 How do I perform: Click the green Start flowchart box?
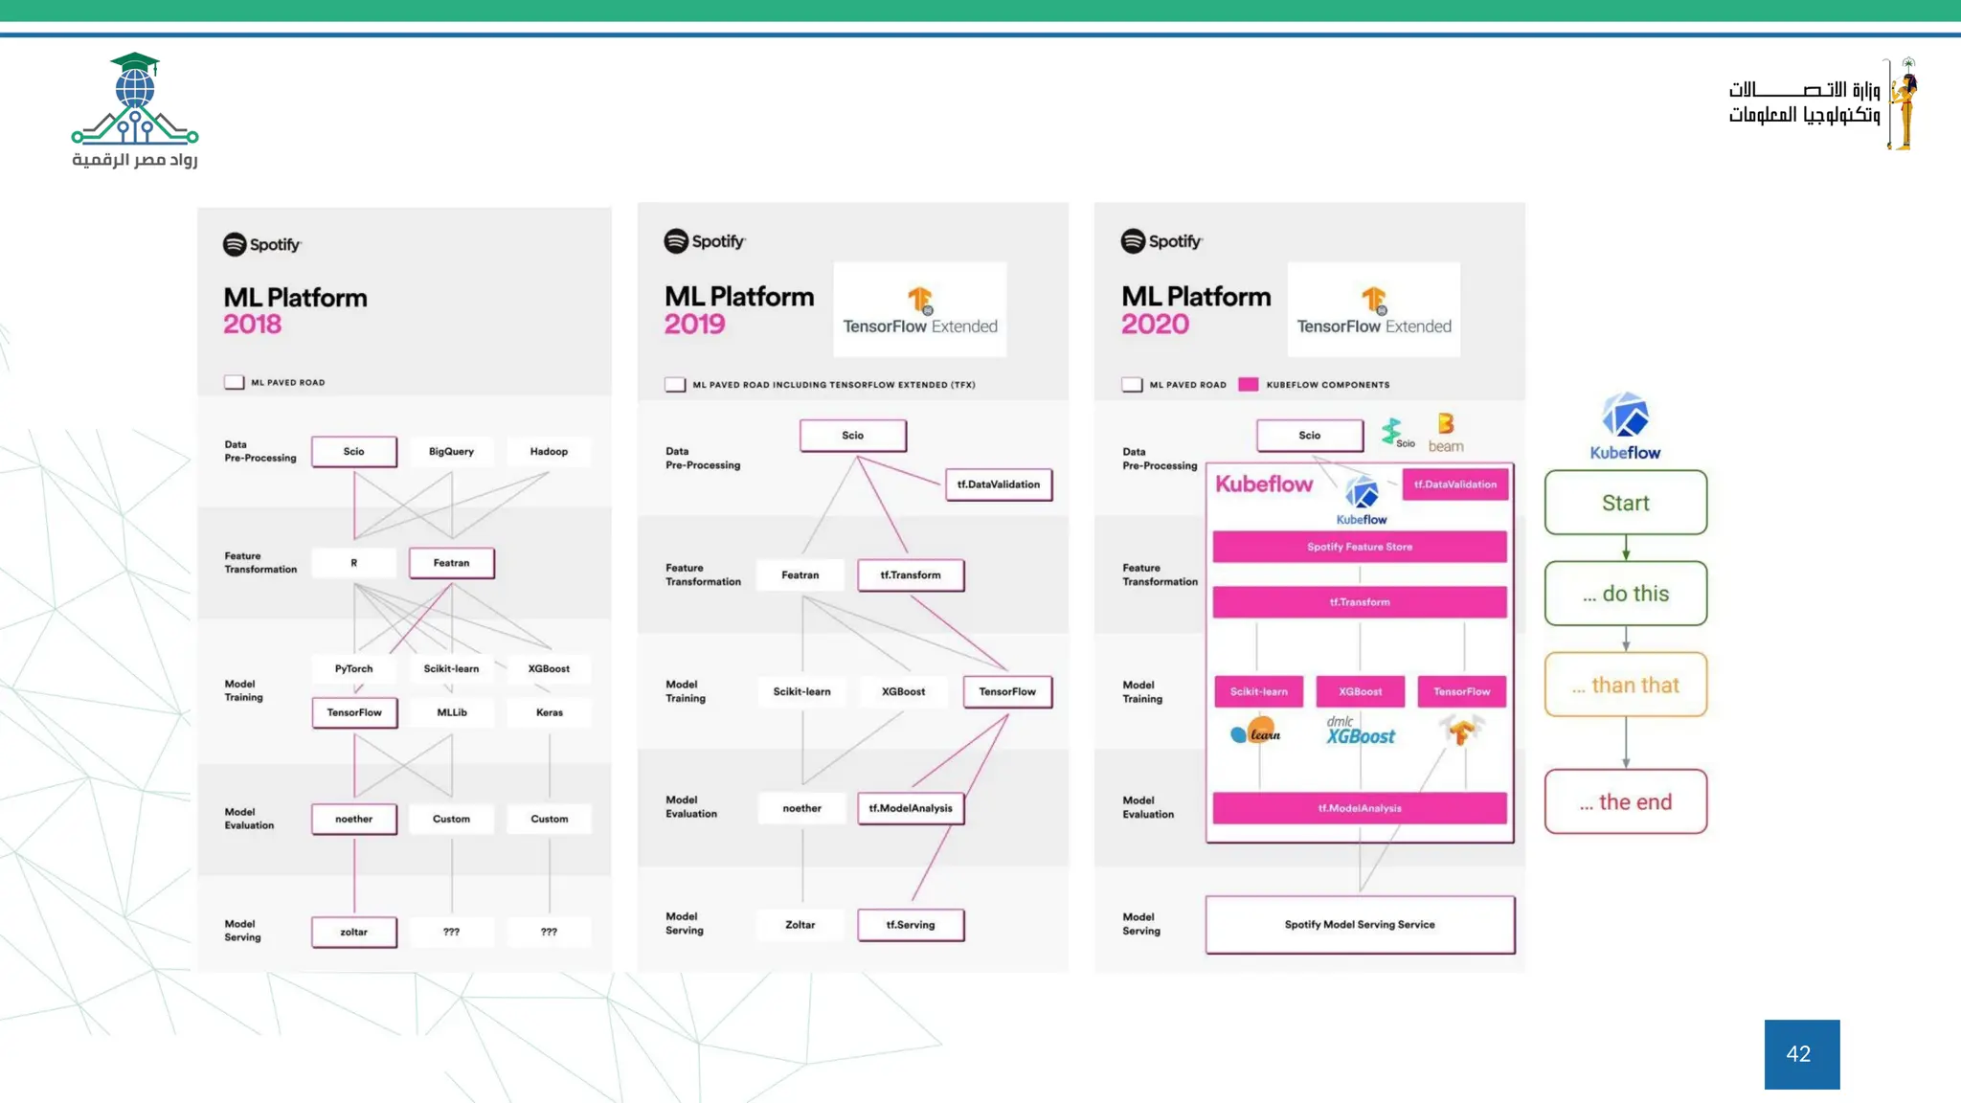point(1625,503)
